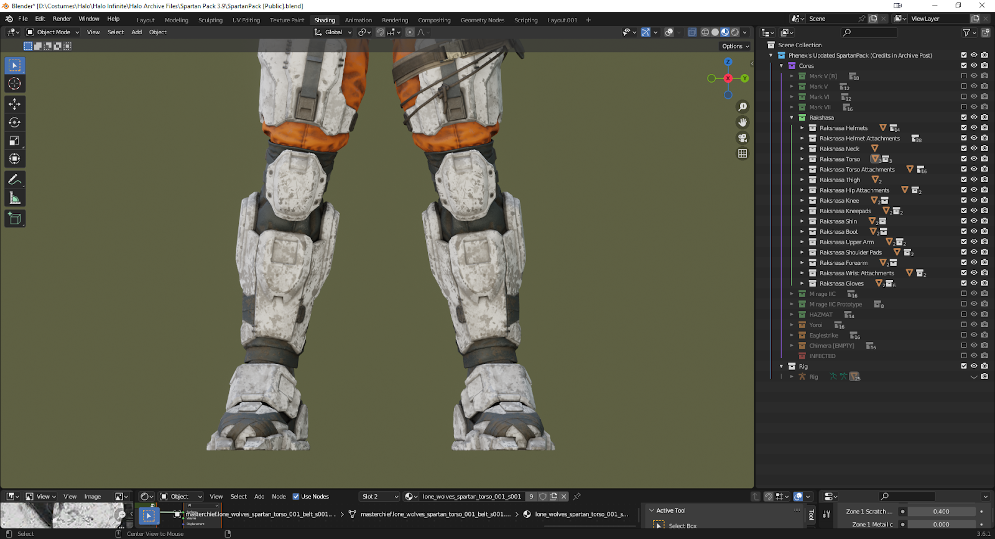Pick the Measure tool
The width and height of the screenshot is (995, 539).
pyautogui.click(x=15, y=198)
